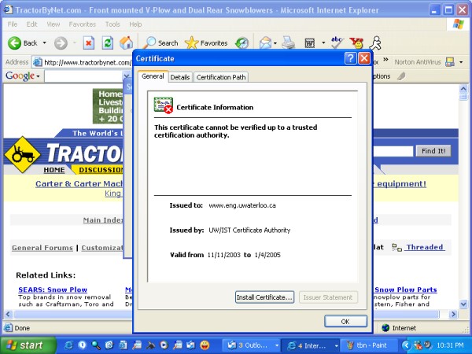Click the Google toolbar highlighter pen icon

point(401,76)
